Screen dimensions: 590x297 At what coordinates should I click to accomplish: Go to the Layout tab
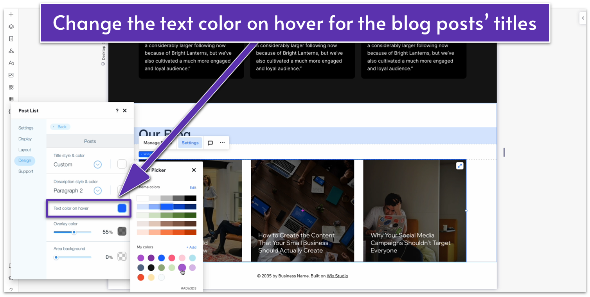[x=25, y=150]
